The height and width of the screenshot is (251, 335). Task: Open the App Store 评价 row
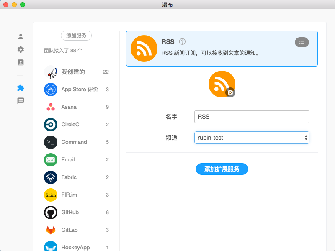(77, 90)
